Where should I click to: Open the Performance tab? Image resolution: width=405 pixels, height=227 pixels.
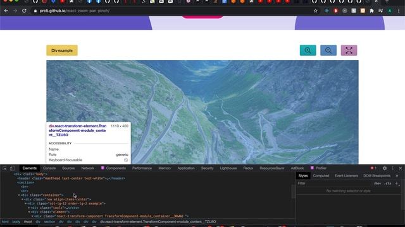click(x=142, y=168)
